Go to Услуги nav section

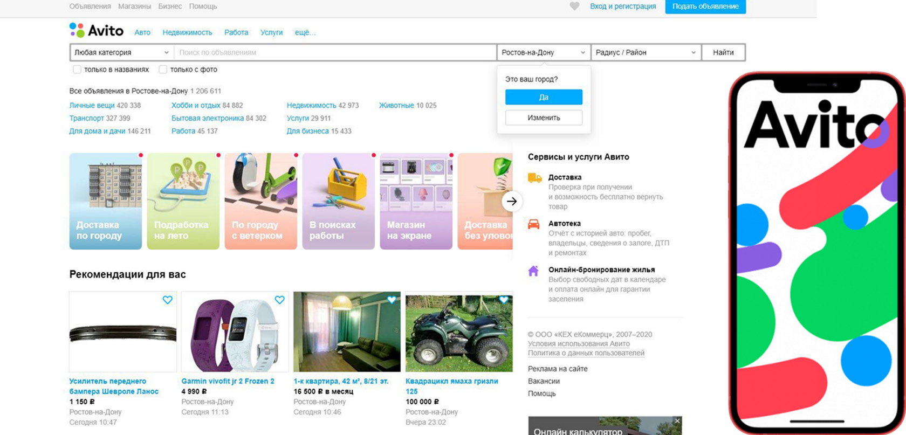click(271, 32)
